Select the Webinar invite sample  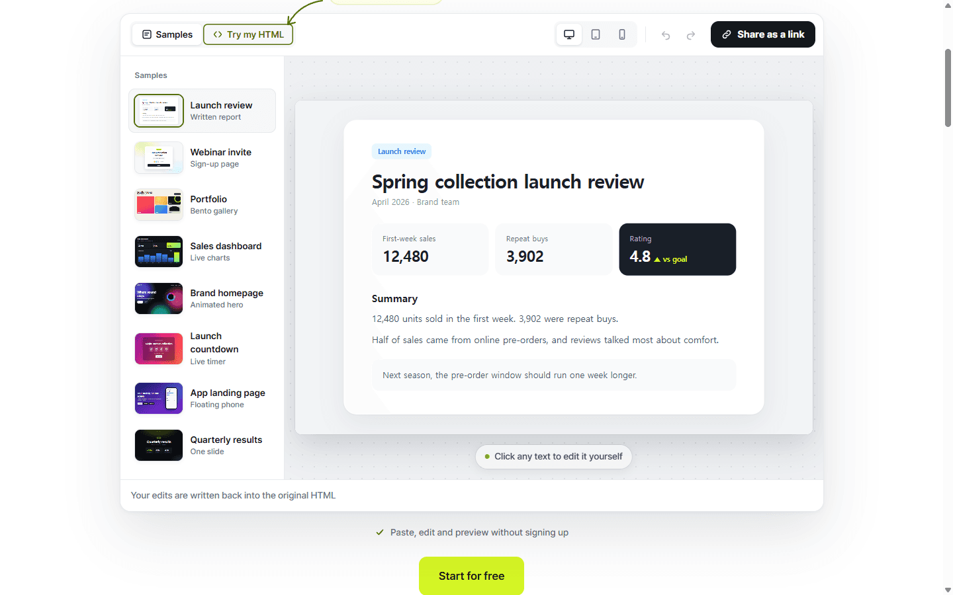(x=202, y=158)
